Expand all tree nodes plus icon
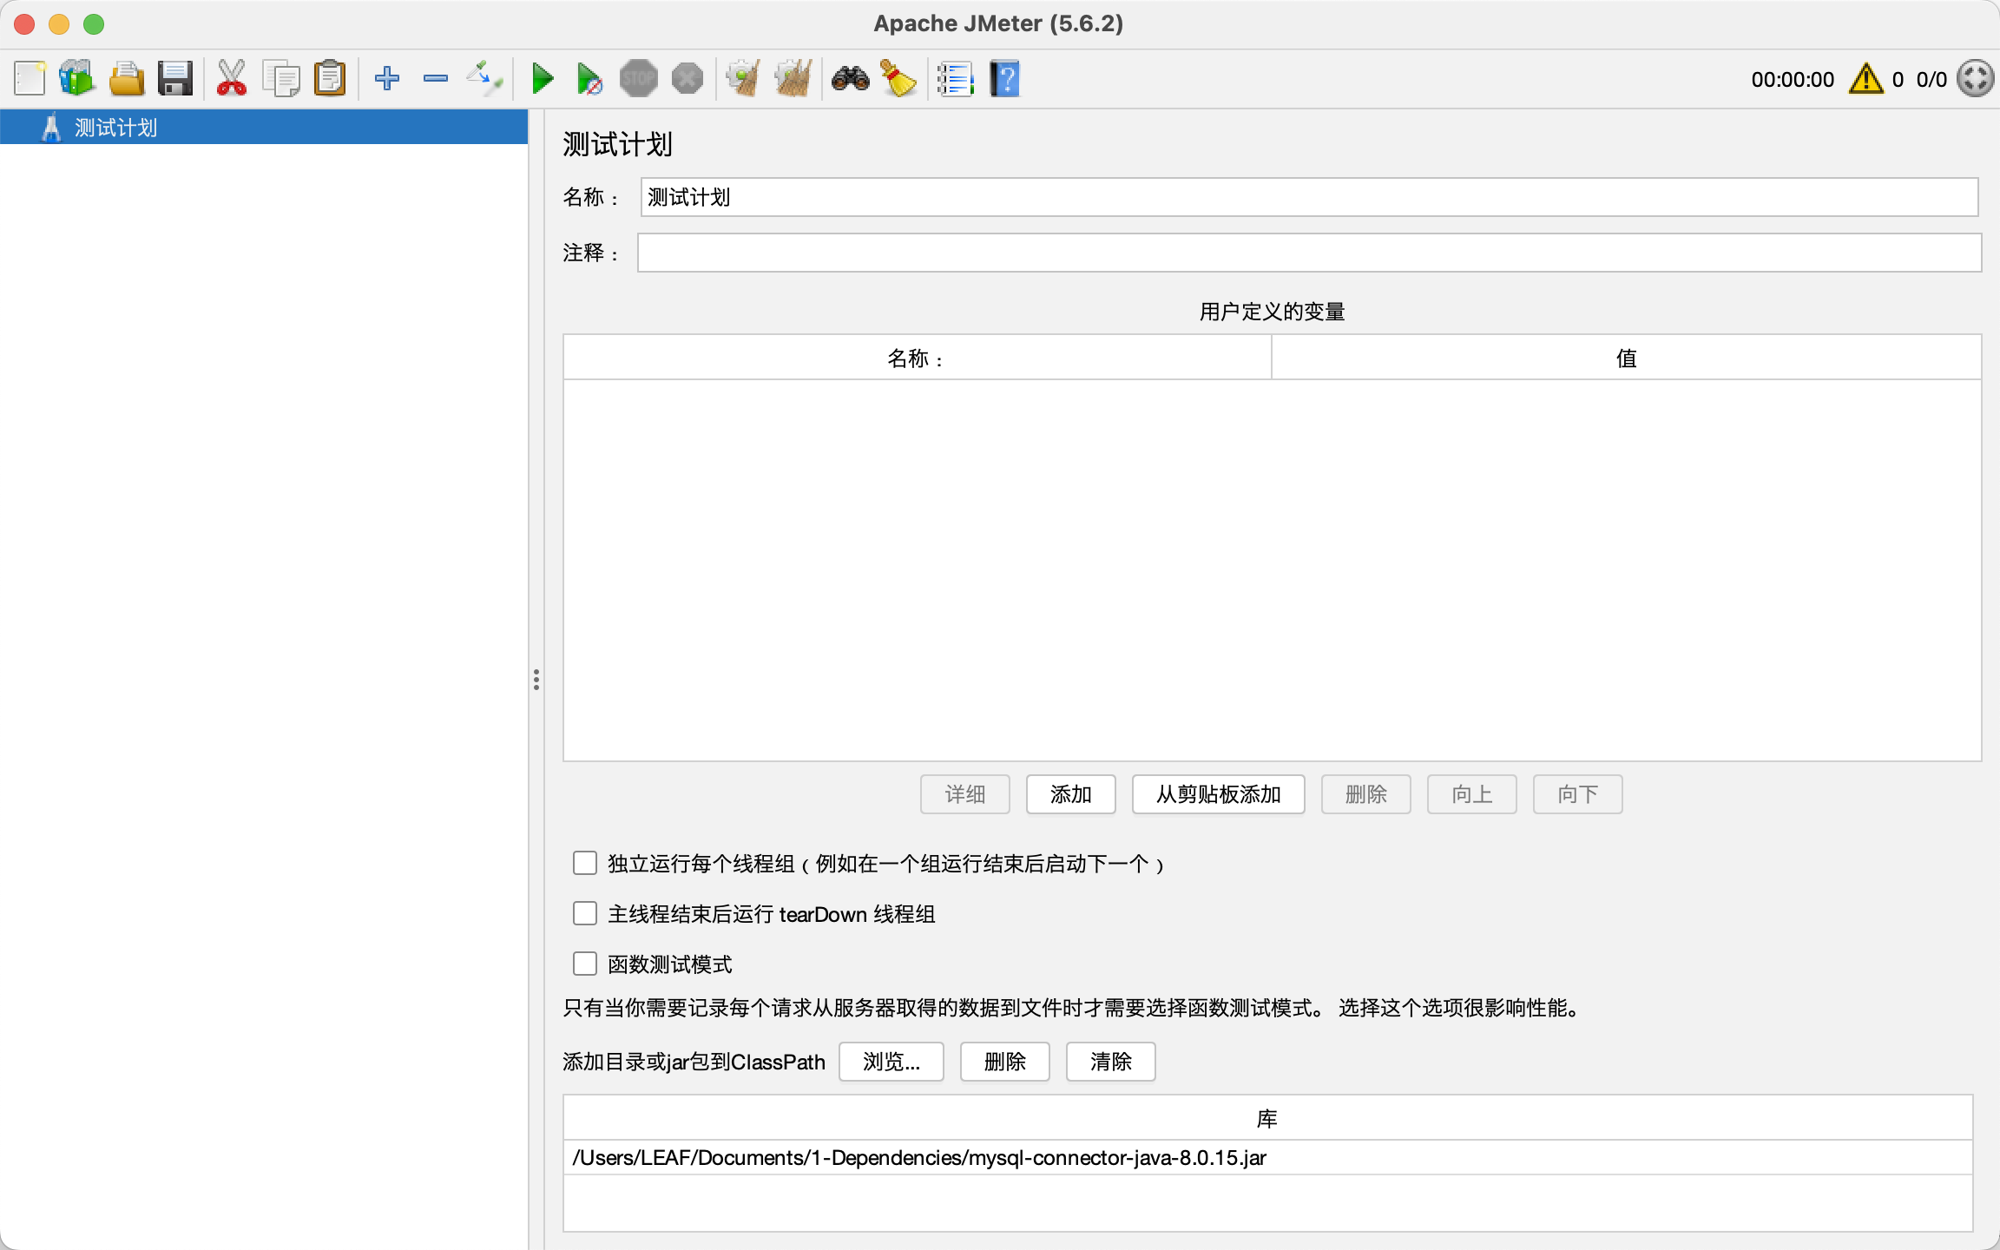The width and height of the screenshot is (2000, 1250). [387, 79]
